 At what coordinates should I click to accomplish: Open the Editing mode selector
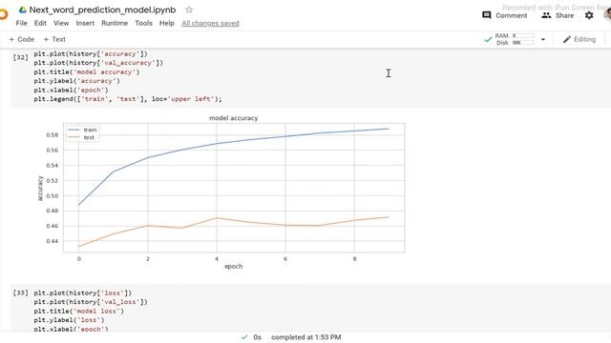(579, 39)
